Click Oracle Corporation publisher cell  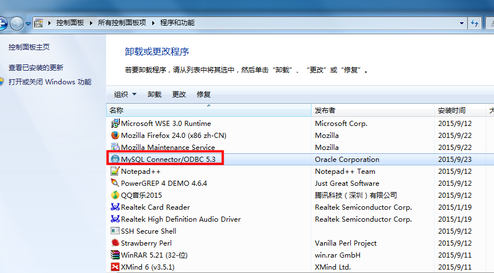(x=347, y=160)
